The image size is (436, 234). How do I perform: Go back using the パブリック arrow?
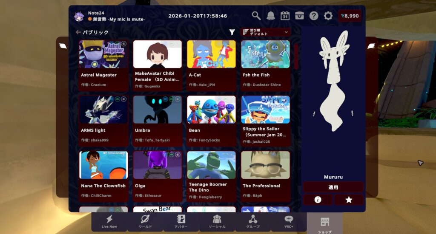click(x=78, y=32)
